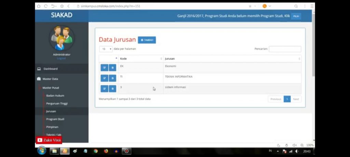Click the browser home icon
The image size is (350, 157).
pos(39,6)
